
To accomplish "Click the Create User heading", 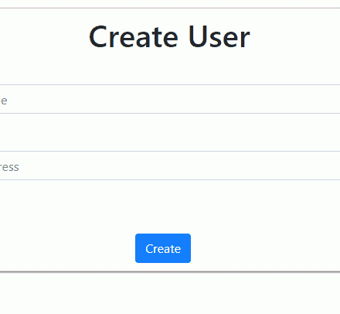I will pos(169,37).
